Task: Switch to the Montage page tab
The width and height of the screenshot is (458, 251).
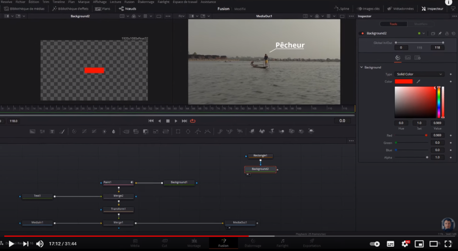Action: point(194,243)
